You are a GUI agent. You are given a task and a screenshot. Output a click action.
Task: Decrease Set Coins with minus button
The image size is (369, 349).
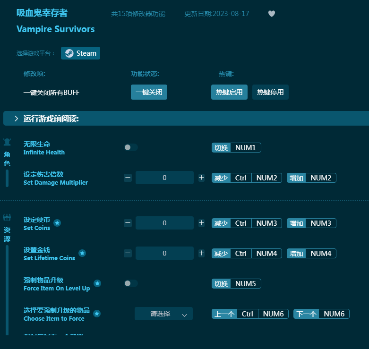pyautogui.click(x=128, y=223)
